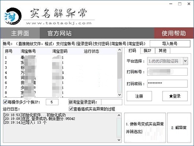The image size is (194, 146).
Task: Click the 注册 button
Action: [x=139, y=96]
